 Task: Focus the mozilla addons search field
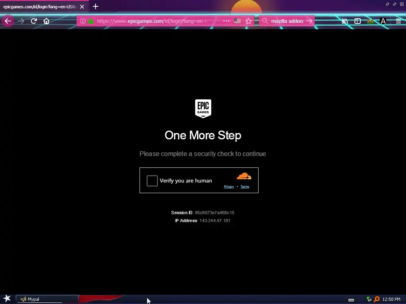click(287, 21)
